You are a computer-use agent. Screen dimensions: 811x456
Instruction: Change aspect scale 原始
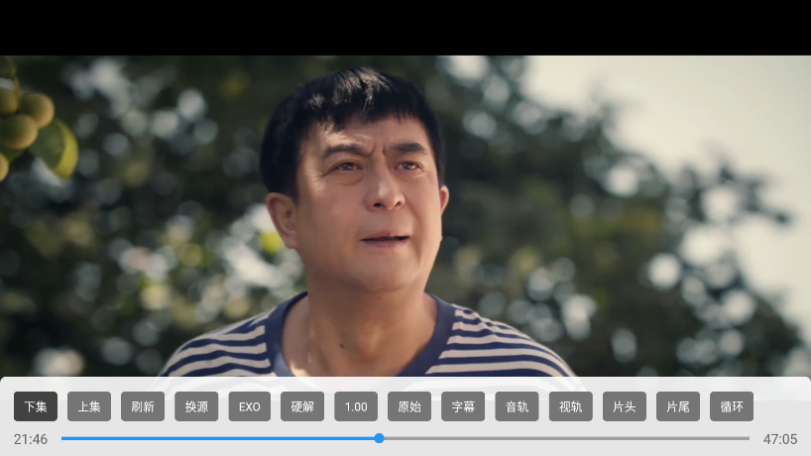click(409, 406)
